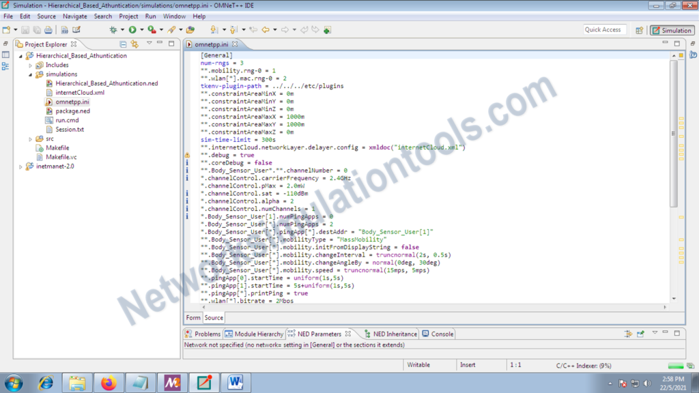The image size is (699, 393).
Task: Expand the inetmanet-2.0 project node
Action: 21,166
